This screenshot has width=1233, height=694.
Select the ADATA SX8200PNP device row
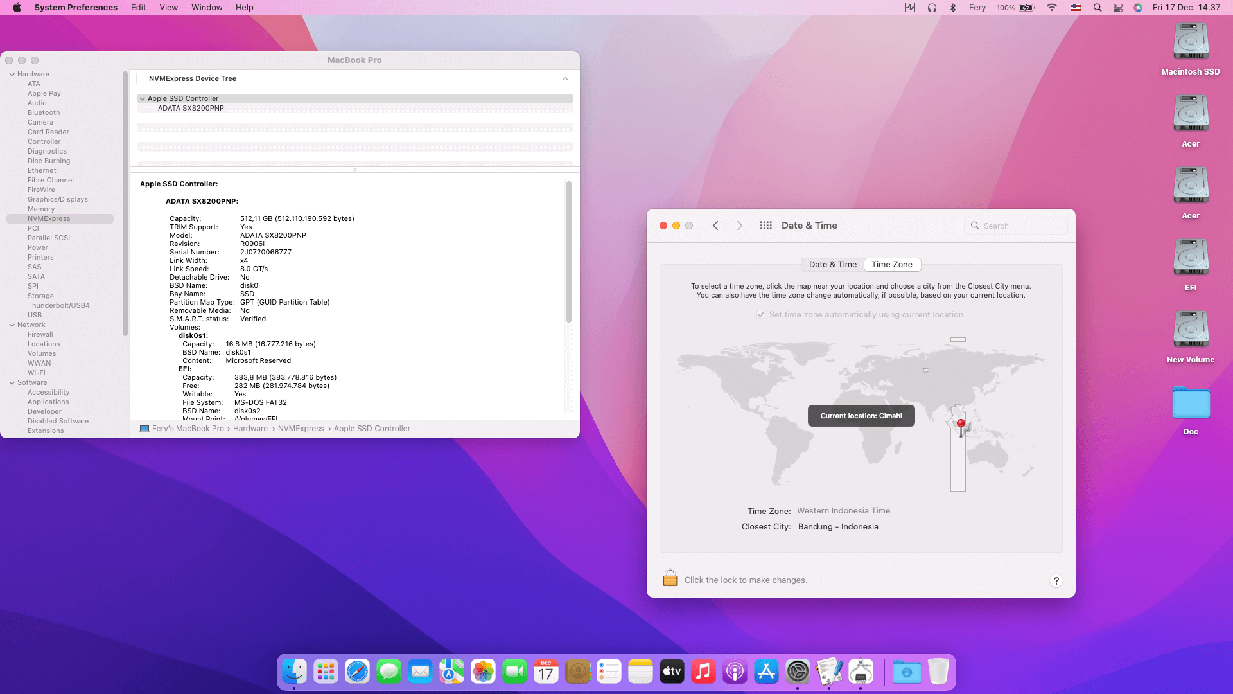(x=354, y=109)
